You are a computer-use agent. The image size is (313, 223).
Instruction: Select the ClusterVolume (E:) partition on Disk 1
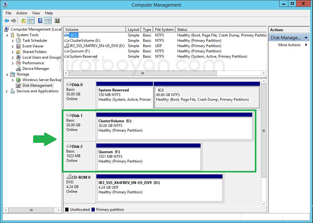(x=174, y=126)
